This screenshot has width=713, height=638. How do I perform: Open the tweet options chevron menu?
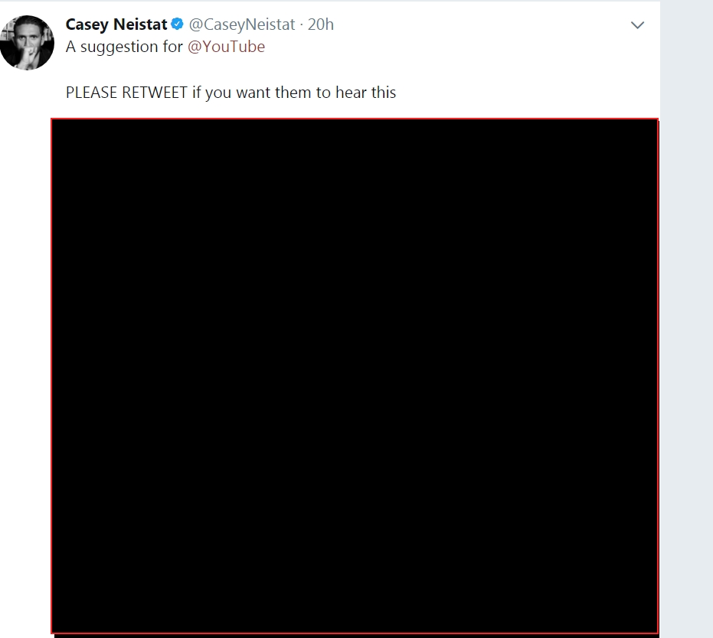coord(637,25)
